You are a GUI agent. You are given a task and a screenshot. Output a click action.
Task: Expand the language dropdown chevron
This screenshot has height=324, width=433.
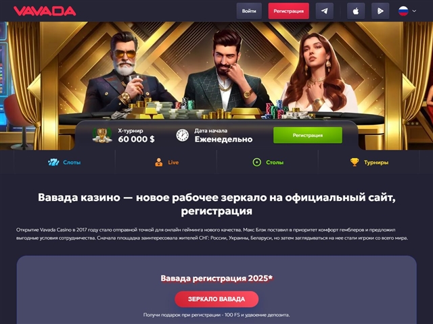pos(414,11)
